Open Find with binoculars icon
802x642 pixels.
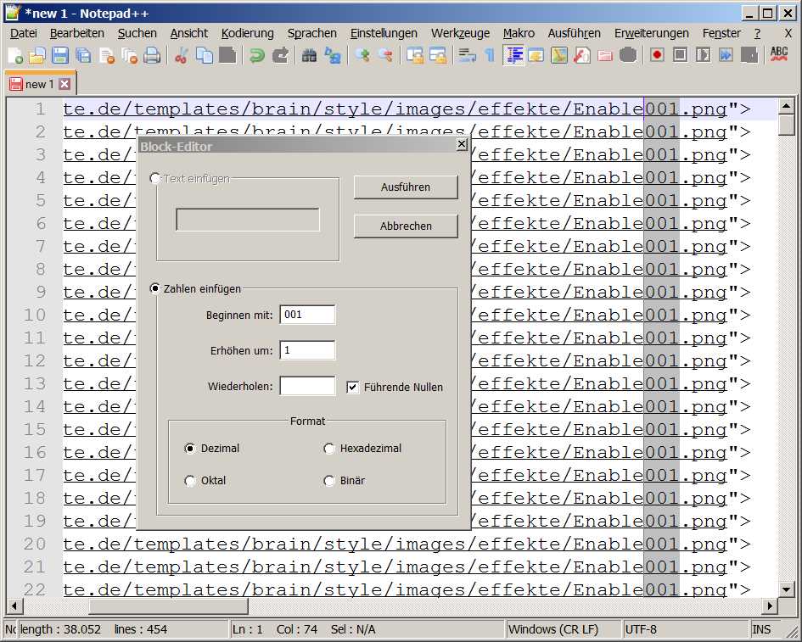pos(309,55)
